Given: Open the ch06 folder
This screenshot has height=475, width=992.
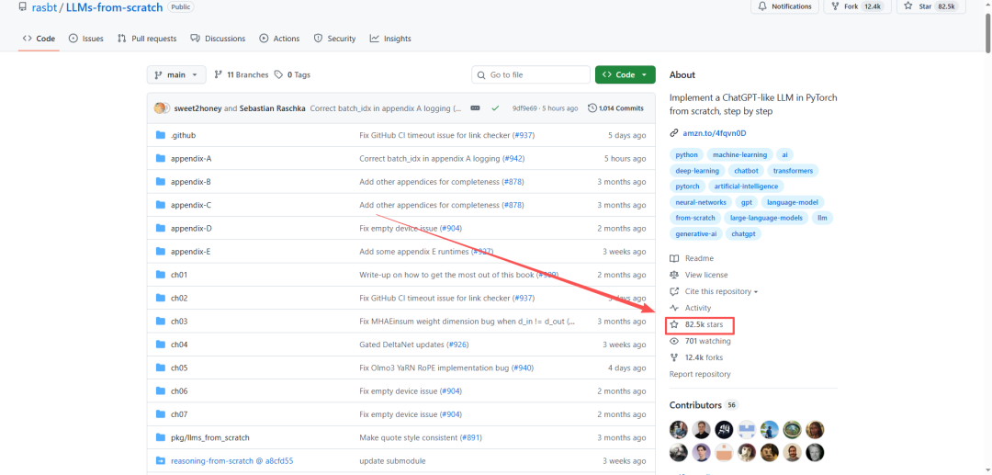Looking at the screenshot, I should [179, 390].
